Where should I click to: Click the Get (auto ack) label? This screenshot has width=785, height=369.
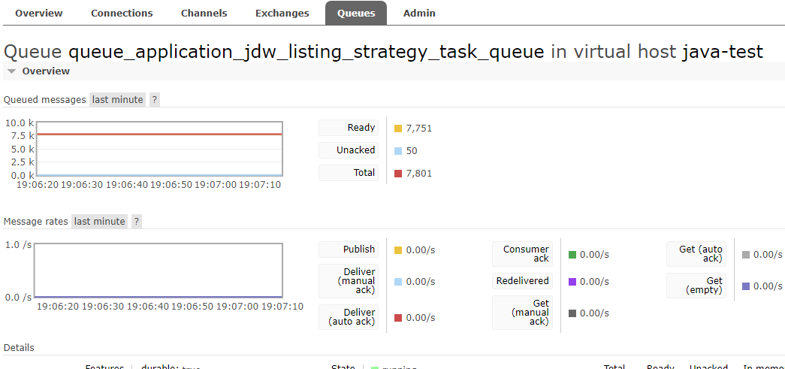pos(696,254)
